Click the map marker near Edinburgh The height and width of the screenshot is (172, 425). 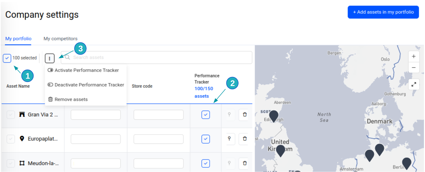[274, 116]
